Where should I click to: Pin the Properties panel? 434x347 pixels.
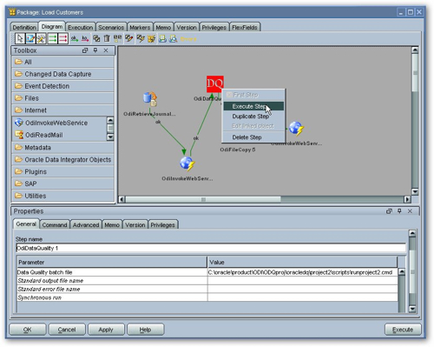pos(399,211)
